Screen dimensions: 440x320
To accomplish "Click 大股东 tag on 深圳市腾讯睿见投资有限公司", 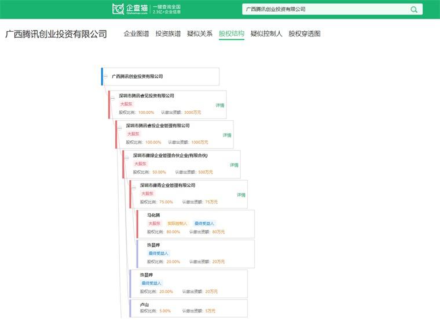I will click(x=126, y=104).
